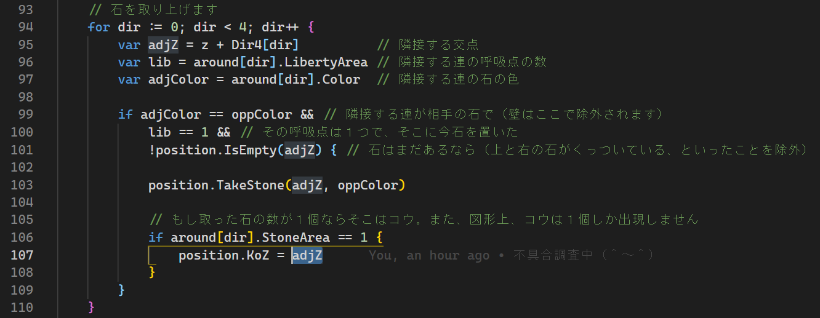Click the adjZ variable declaration on line 95

coord(163,45)
